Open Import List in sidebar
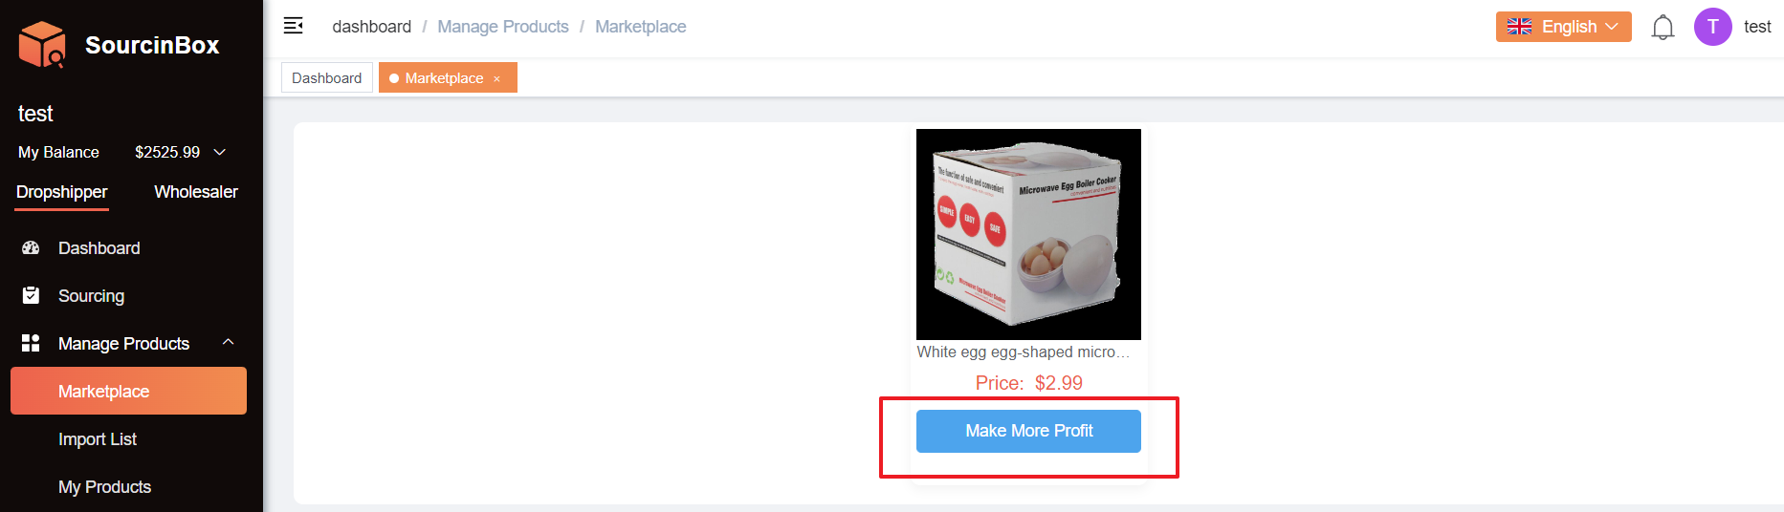1784x512 pixels. coord(98,439)
